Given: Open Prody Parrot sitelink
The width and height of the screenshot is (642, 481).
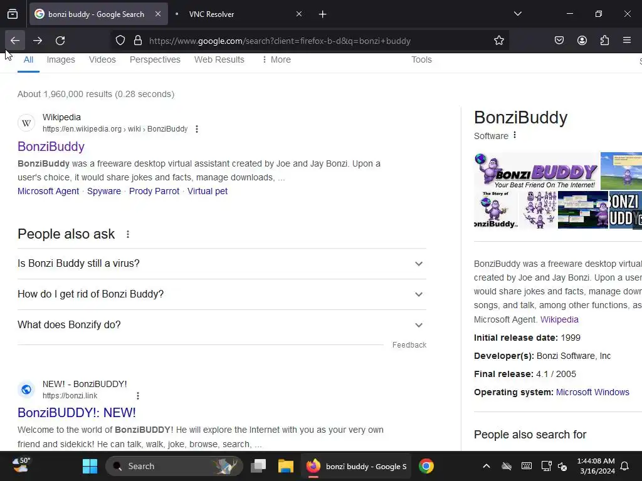Looking at the screenshot, I should pos(154,191).
